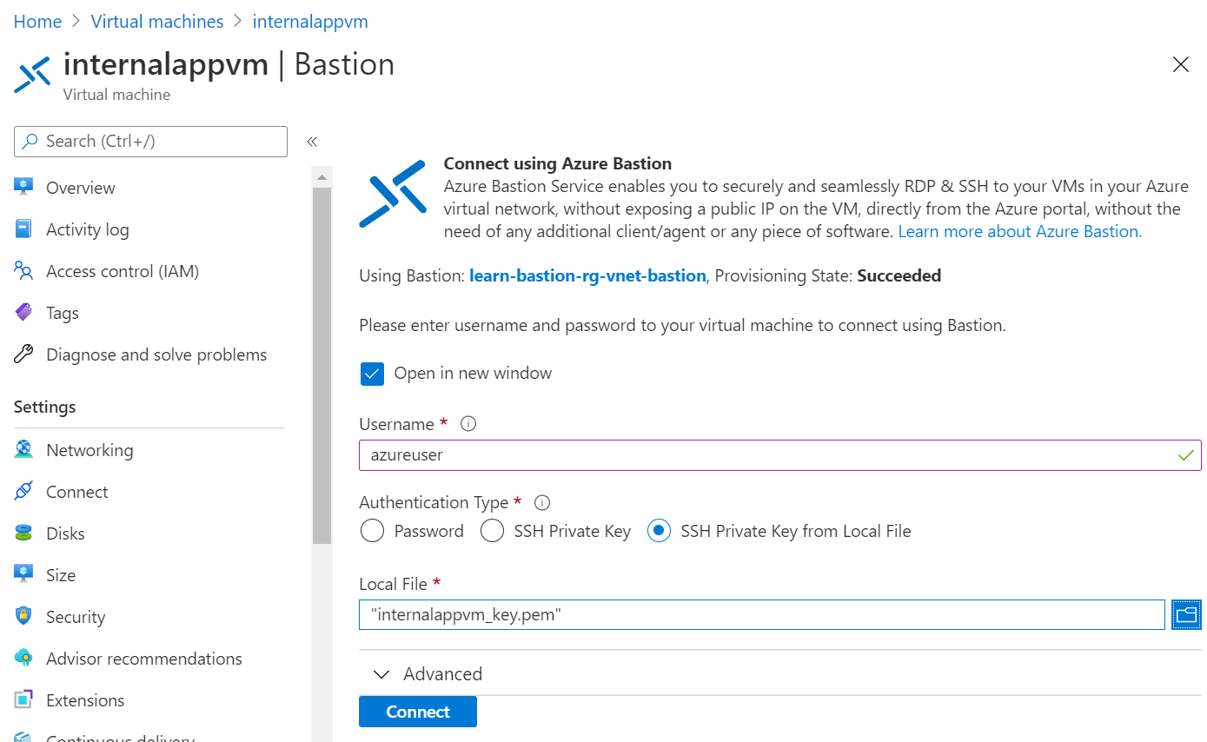
Task: Click the Networking icon in sidebar
Action: point(23,450)
